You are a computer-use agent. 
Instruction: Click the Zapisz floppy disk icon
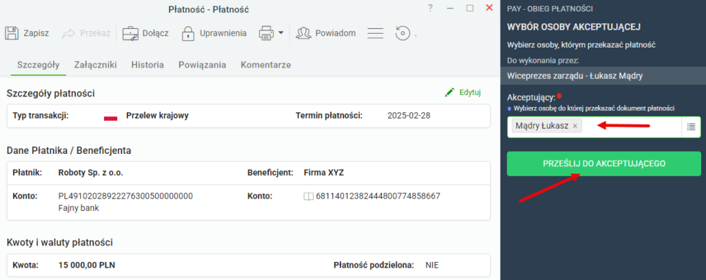coord(11,33)
